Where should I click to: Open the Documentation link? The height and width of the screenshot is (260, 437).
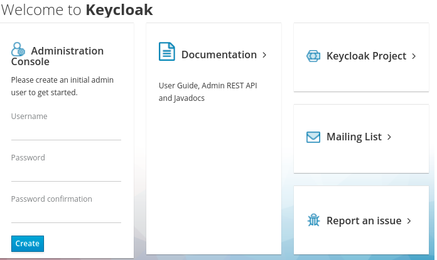pyautogui.click(x=219, y=55)
